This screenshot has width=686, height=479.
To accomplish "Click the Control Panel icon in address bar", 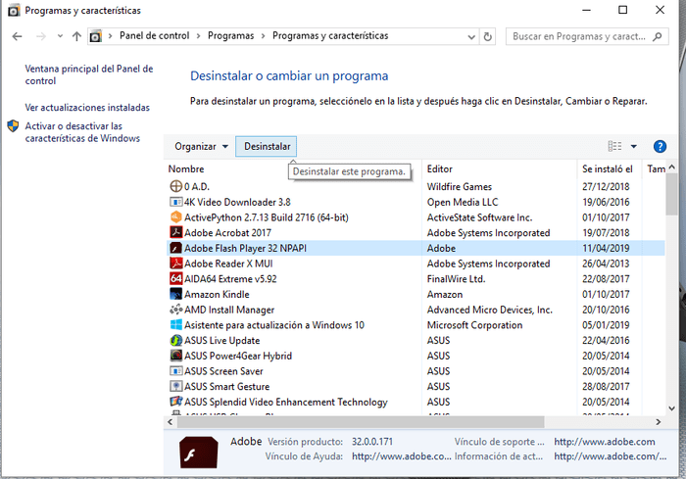I will click(96, 36).
